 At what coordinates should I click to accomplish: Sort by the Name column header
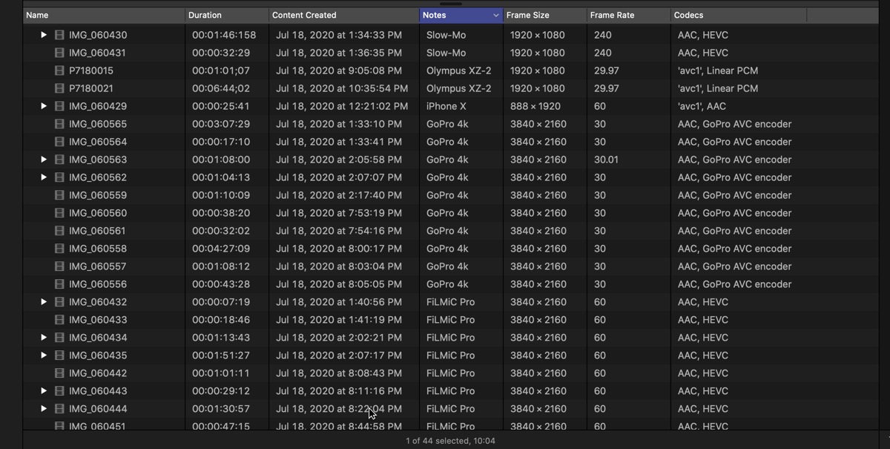coord(104,15)
